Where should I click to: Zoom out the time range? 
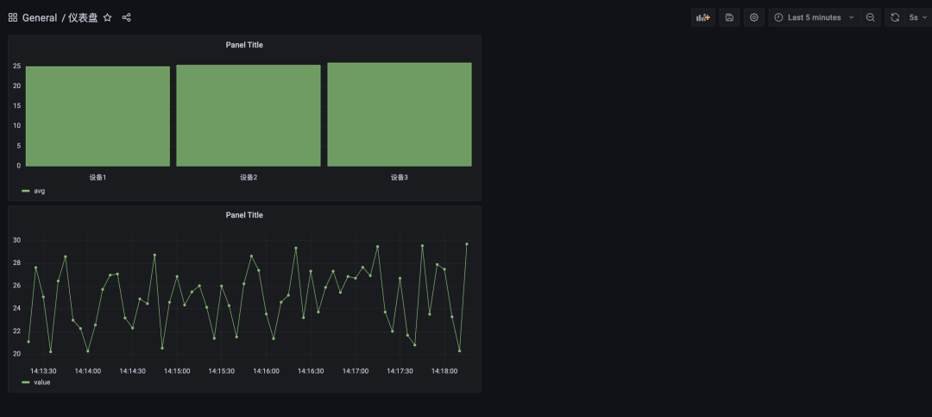click(x=870, y=17)
